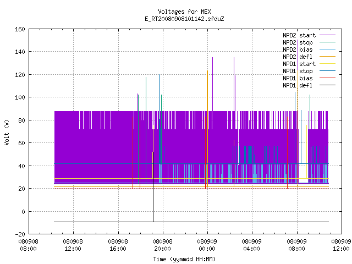Click the Volt (V) y-axis label

click(7, 132)
